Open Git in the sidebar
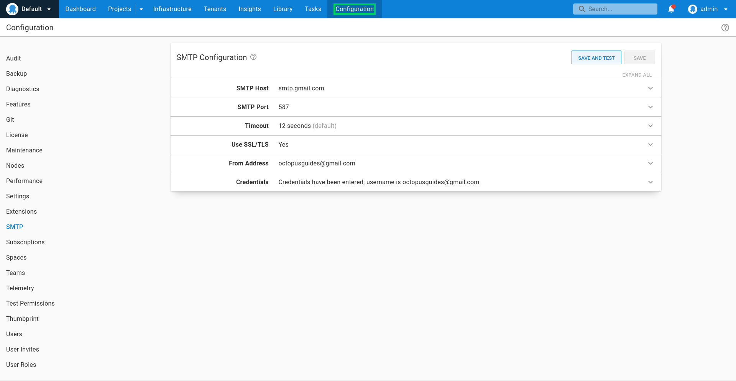This screenshot has width=736, height=381. click(10, 119)
